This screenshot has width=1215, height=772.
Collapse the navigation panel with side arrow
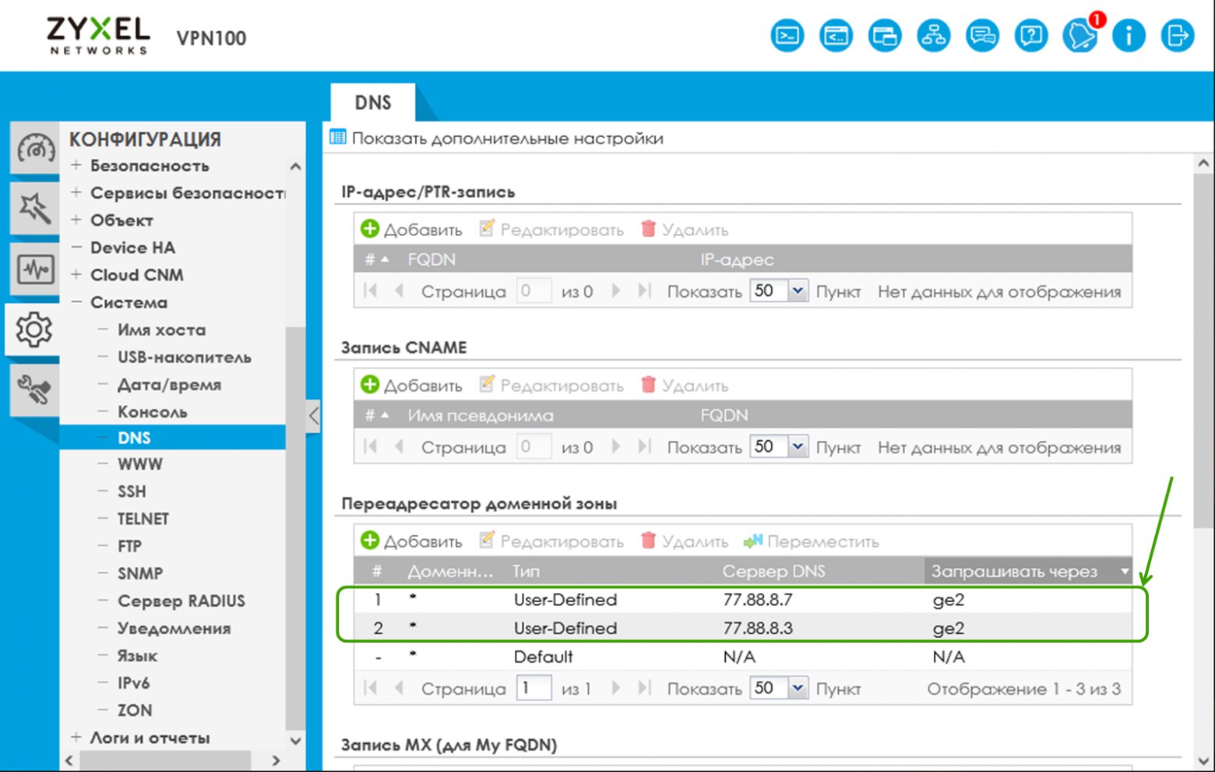click(313, 415)
